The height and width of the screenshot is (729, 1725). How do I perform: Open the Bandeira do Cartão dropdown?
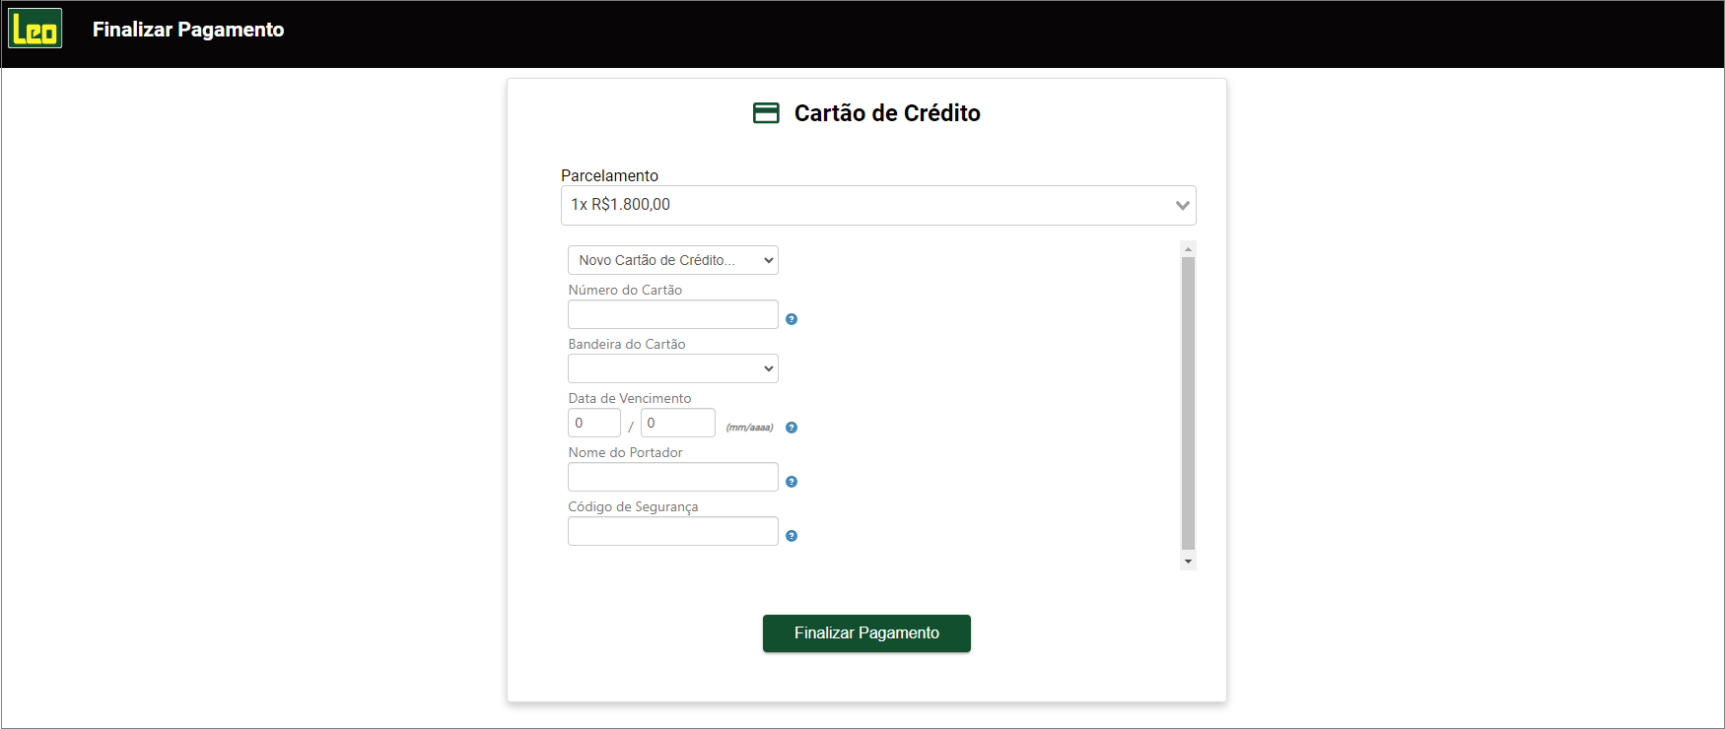673,368
